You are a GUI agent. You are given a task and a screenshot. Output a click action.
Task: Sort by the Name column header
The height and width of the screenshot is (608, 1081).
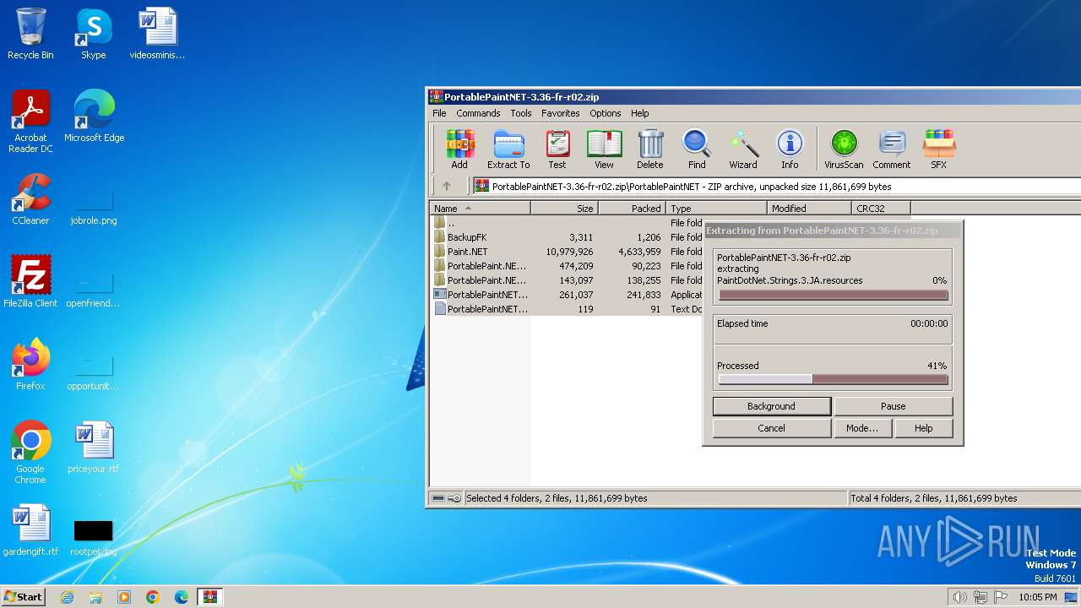click(481, 209)
